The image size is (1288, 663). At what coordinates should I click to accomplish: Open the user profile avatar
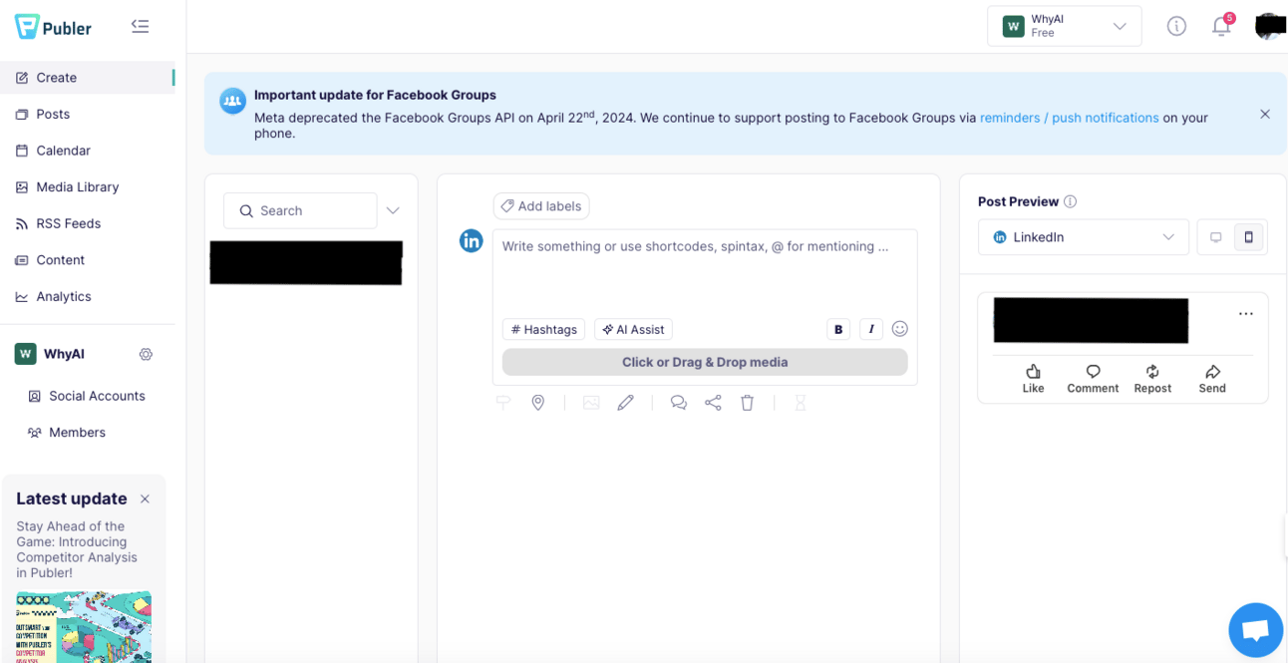[x=1269, y=26]
